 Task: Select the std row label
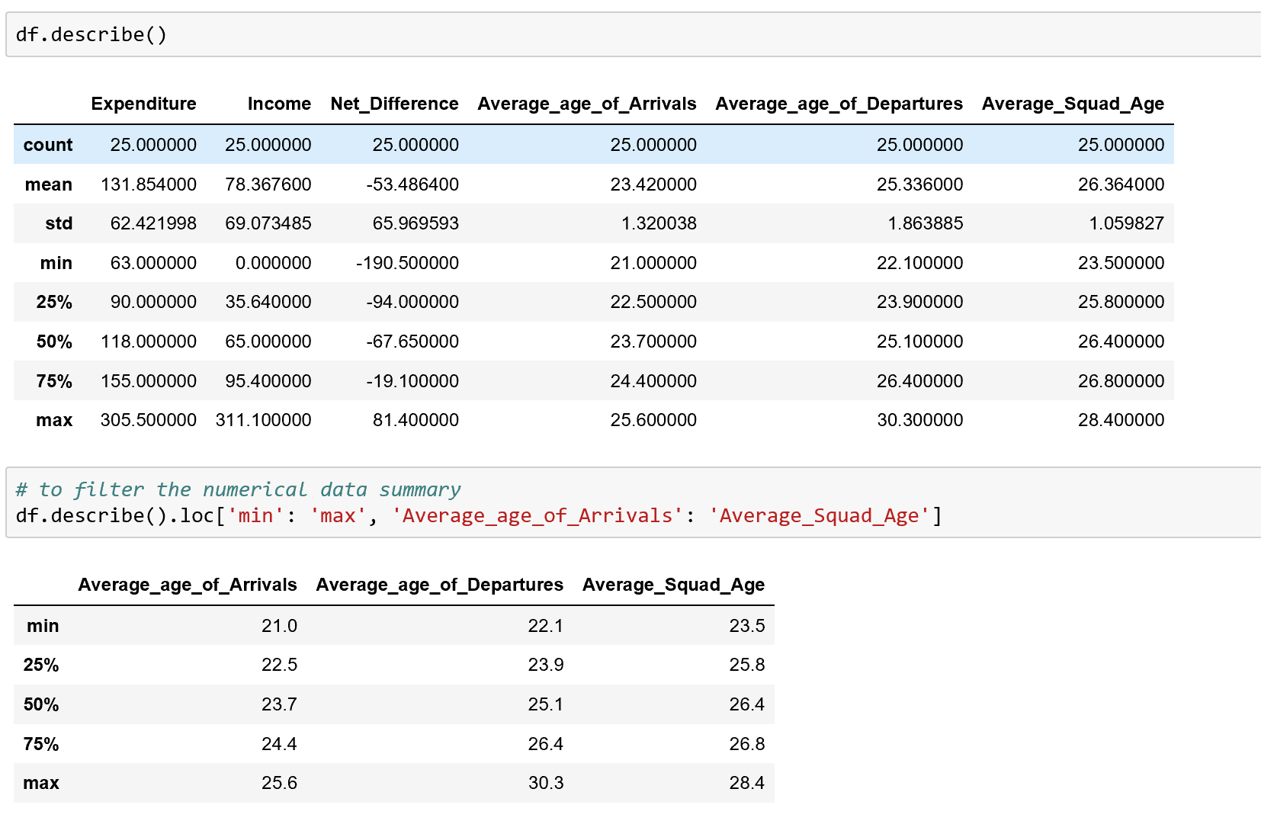[59, 223]
